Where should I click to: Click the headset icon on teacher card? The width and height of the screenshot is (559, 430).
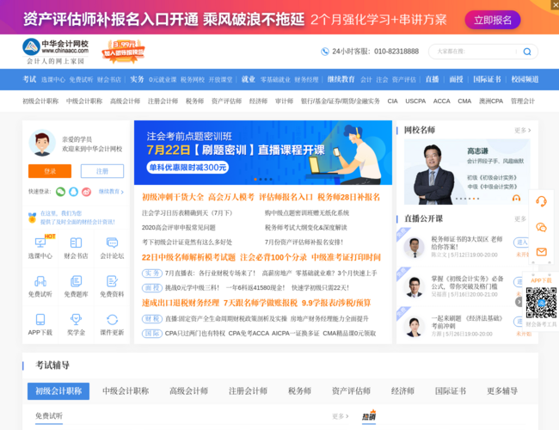[x=516, y=198]
